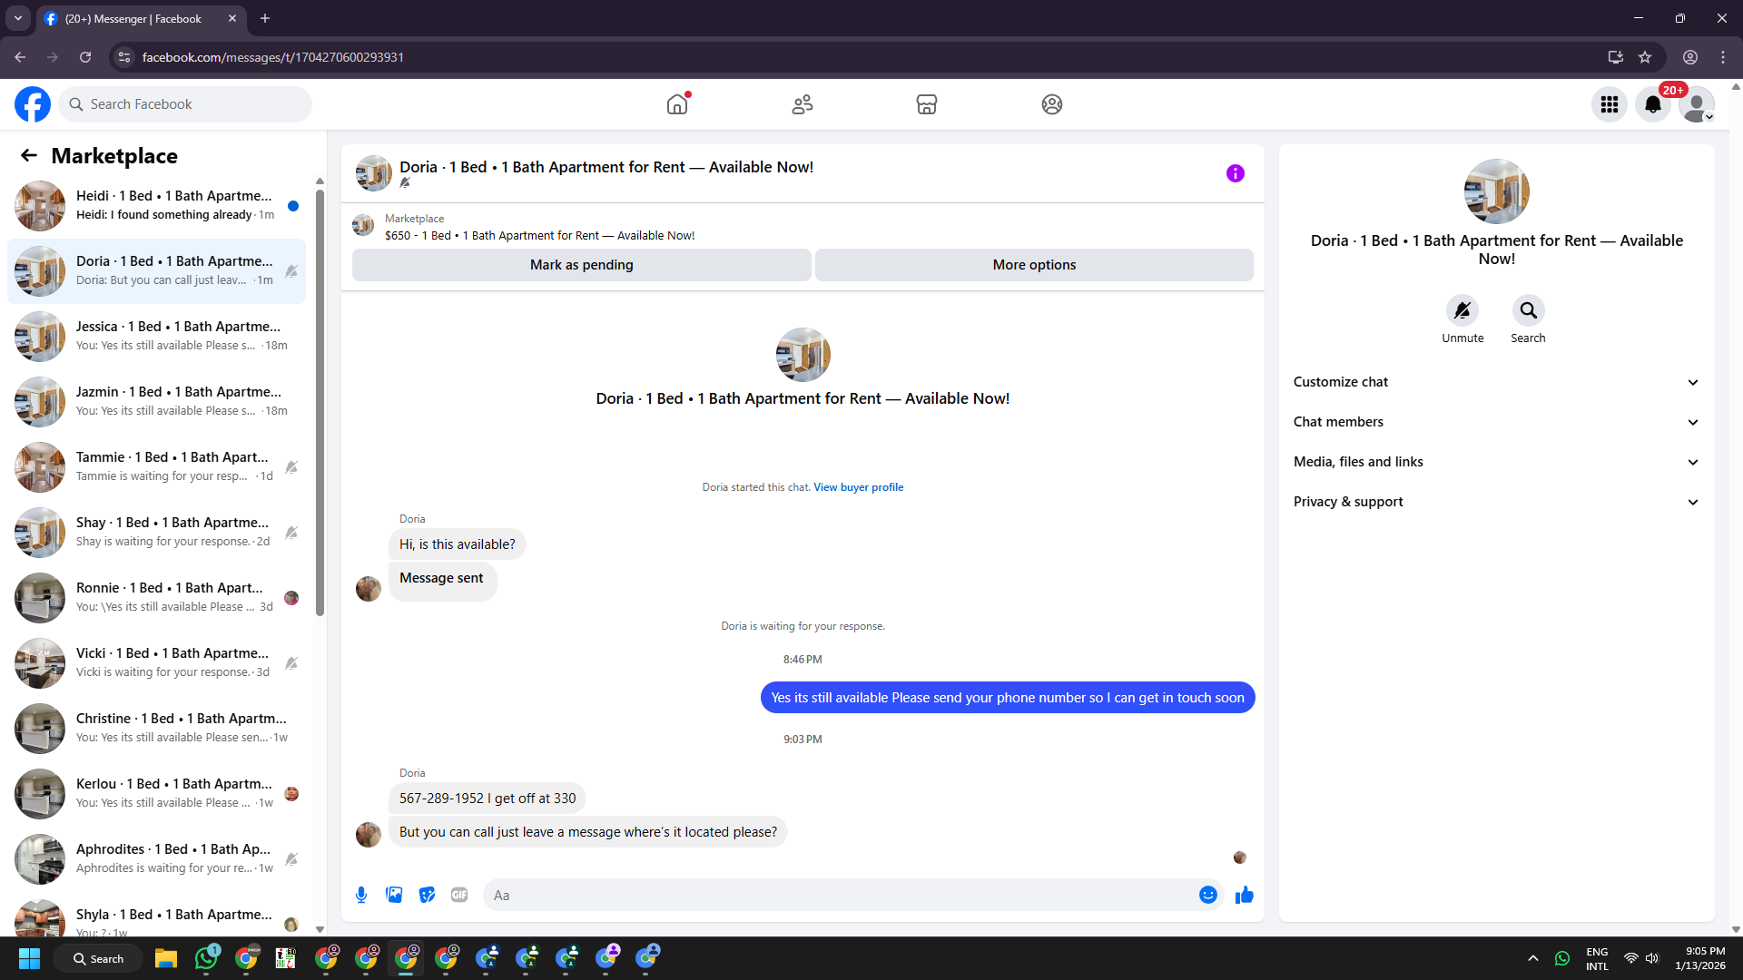Click Mark as pending button

click(x=581, y=265)
